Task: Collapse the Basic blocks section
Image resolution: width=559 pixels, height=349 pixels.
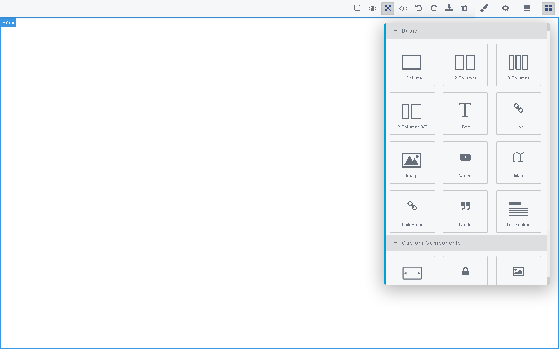Action: [396, 31]
